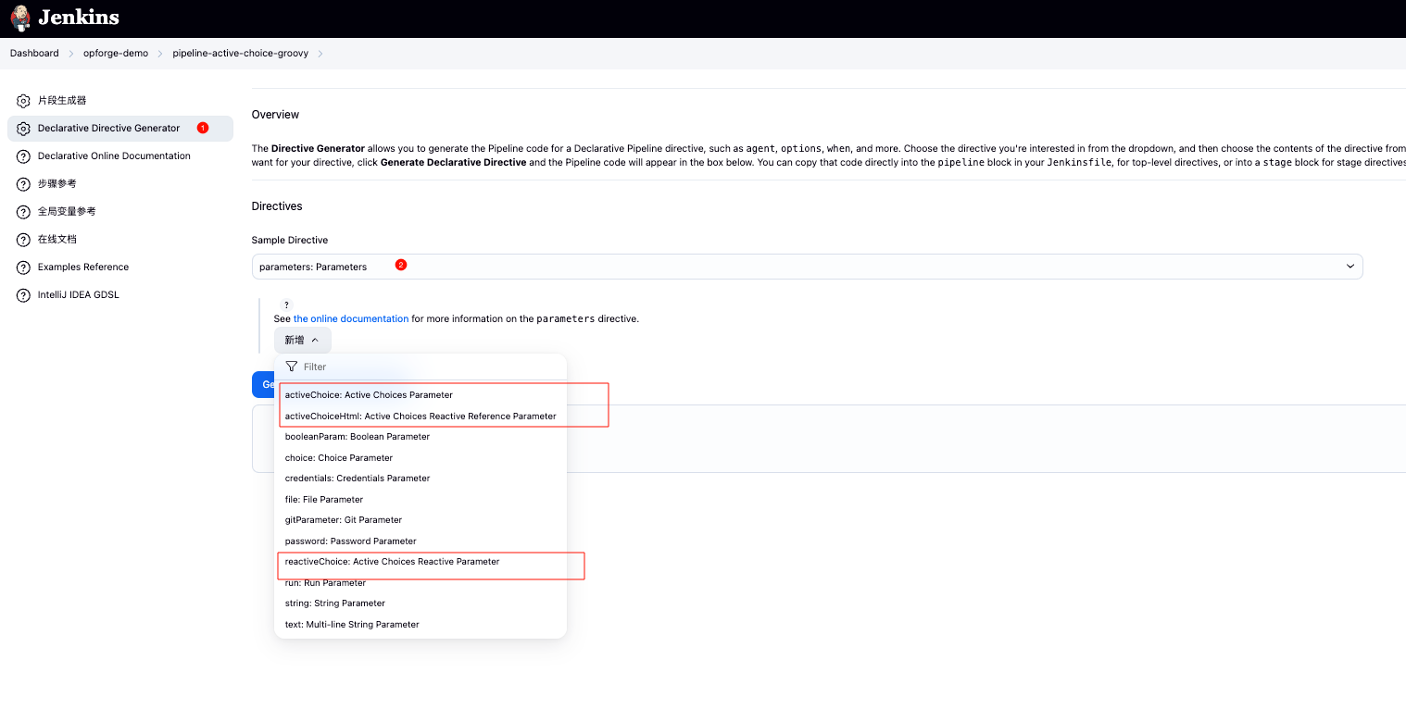Collapse the 新增 dropdown button
This screenshot has width=1406, height=709.
(302, 341)
